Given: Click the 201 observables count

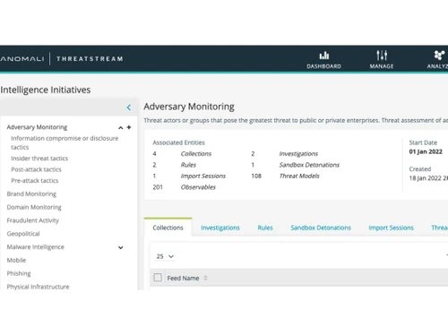Looking at the screenshot, I should click(x=158, y=187).
